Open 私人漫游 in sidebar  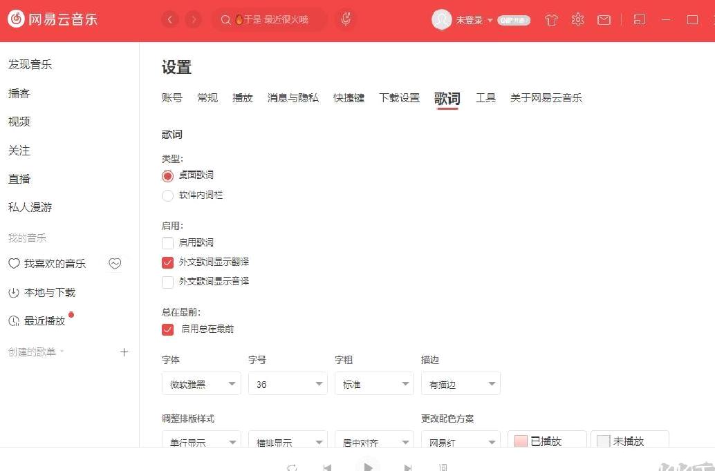tap(30, 207)
